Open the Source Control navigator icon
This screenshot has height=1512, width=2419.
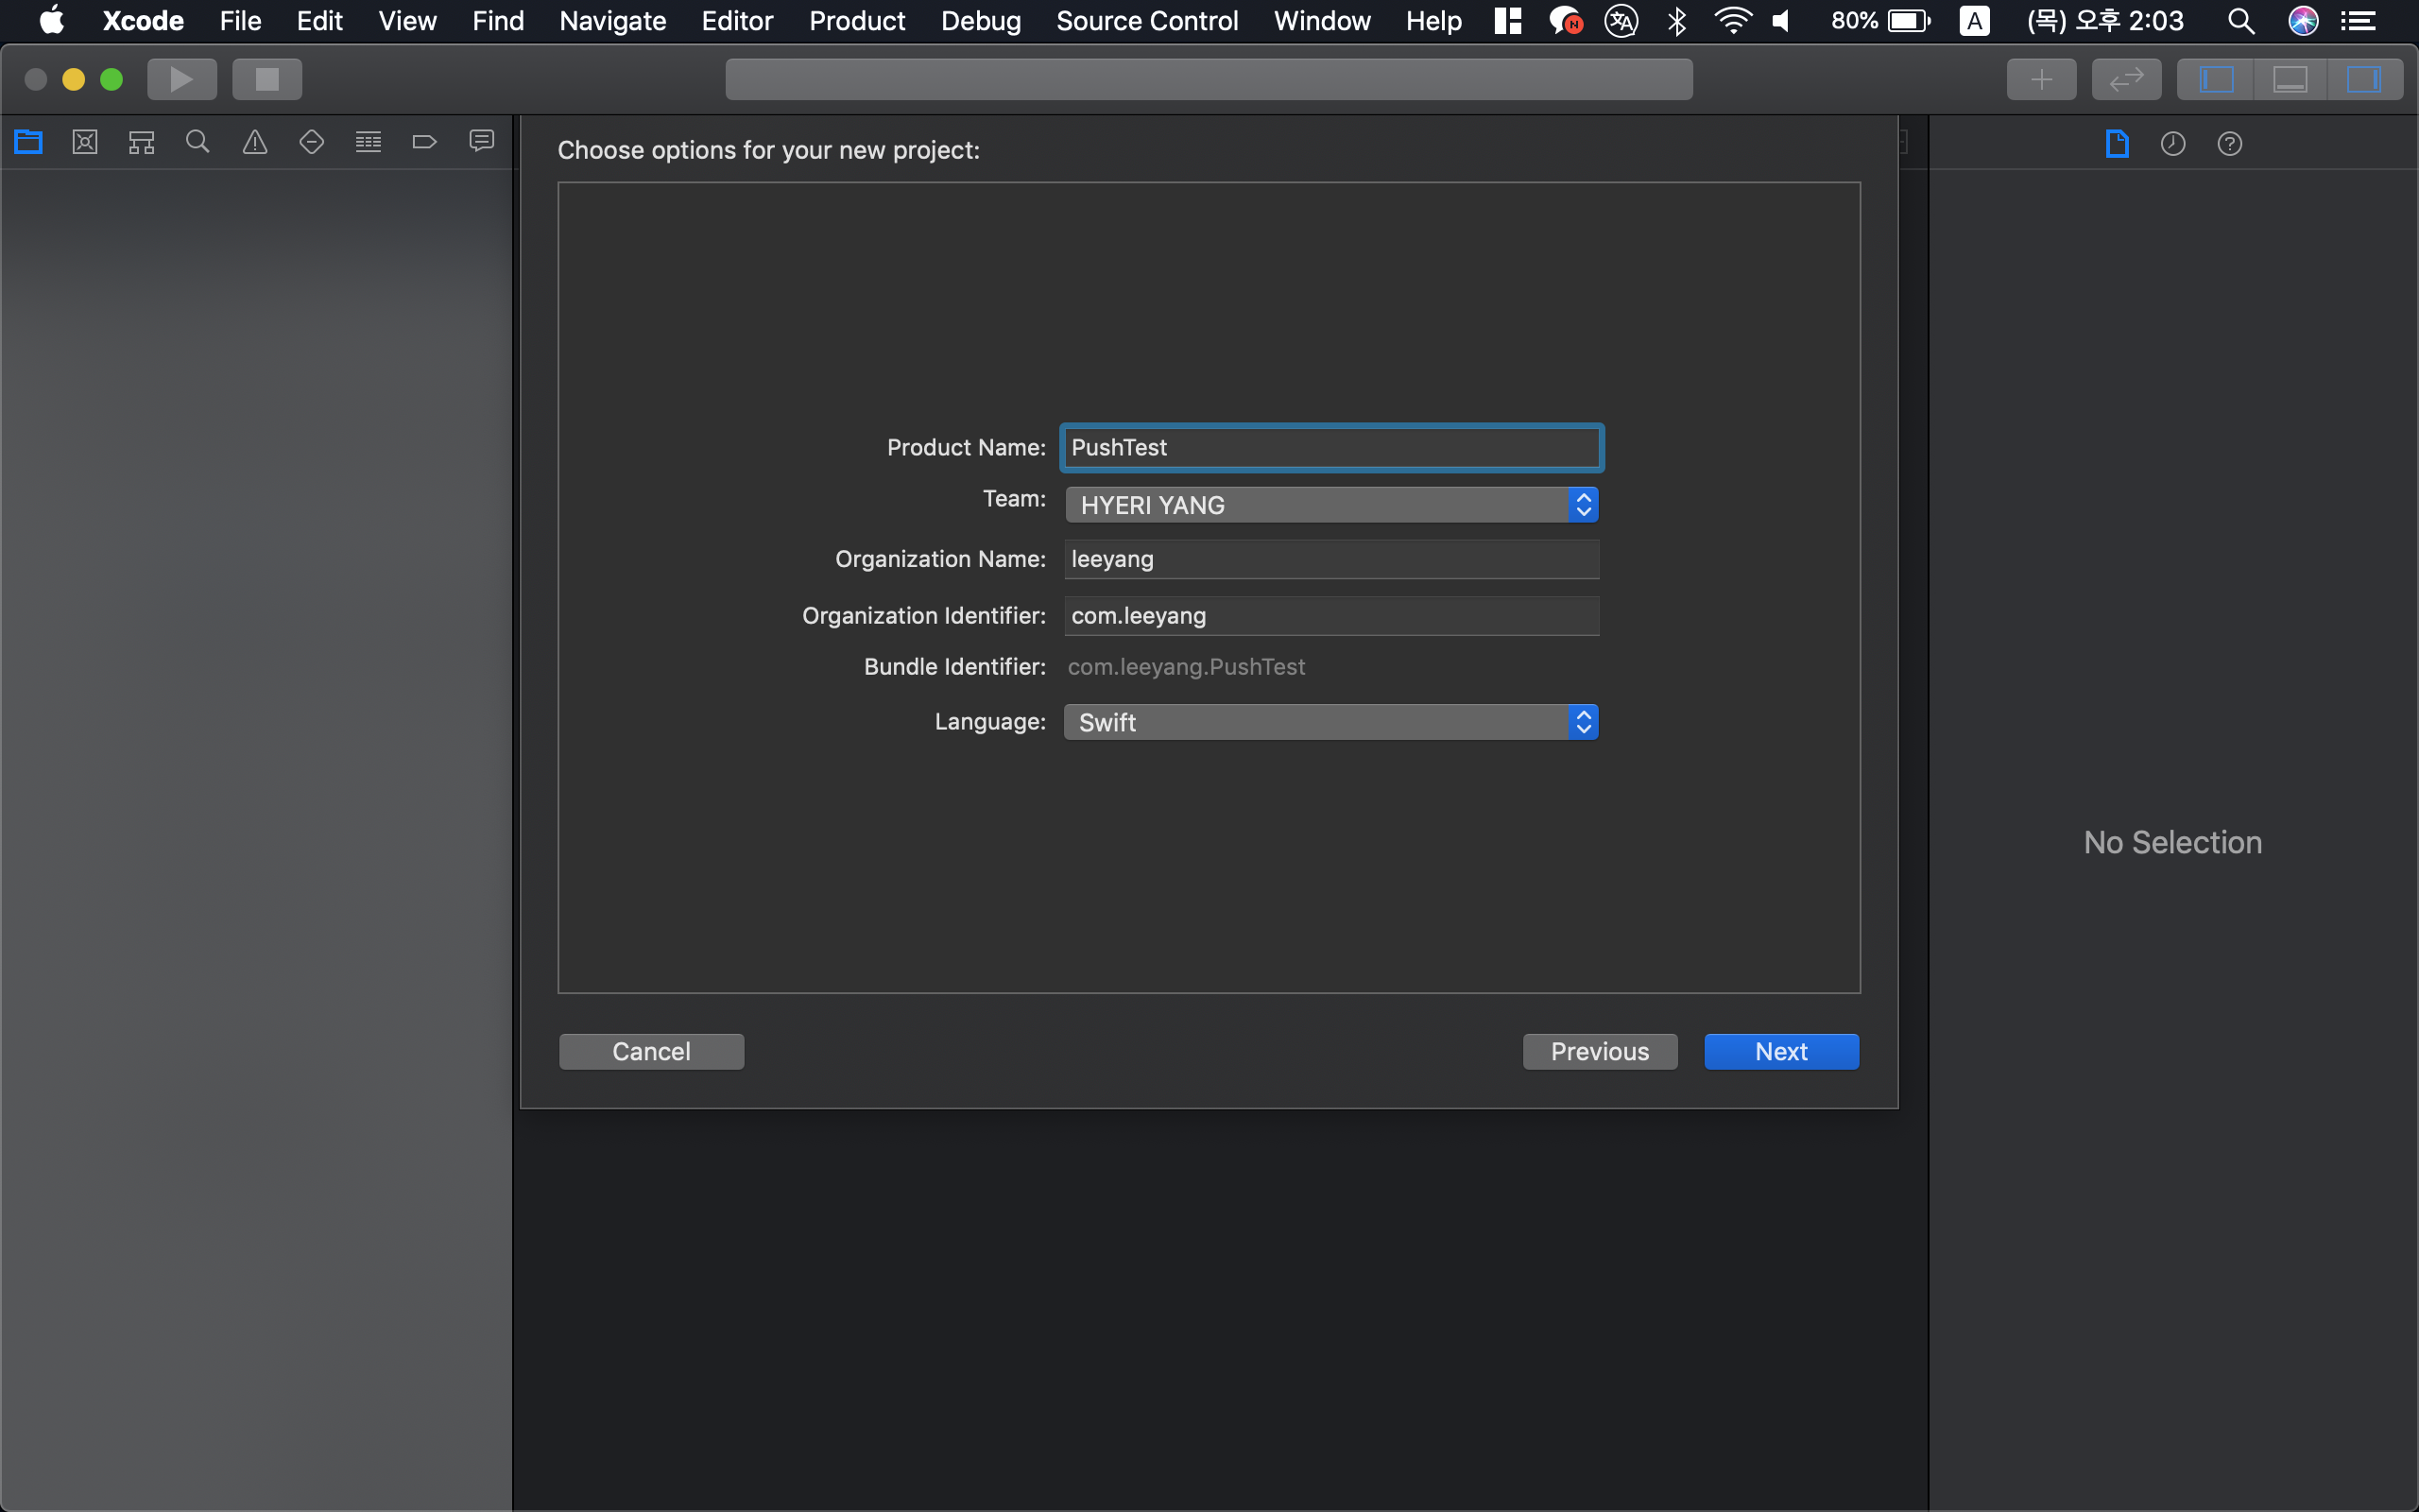[x=85, y=142]
